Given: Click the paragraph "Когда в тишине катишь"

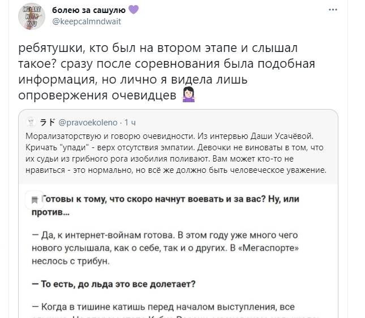Looking at the screenshot, I should [170, 307].
